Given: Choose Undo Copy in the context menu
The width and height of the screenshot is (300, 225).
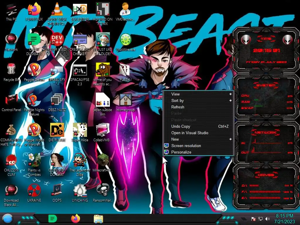Looking at the screenshot, I should [x=198, y=126].
